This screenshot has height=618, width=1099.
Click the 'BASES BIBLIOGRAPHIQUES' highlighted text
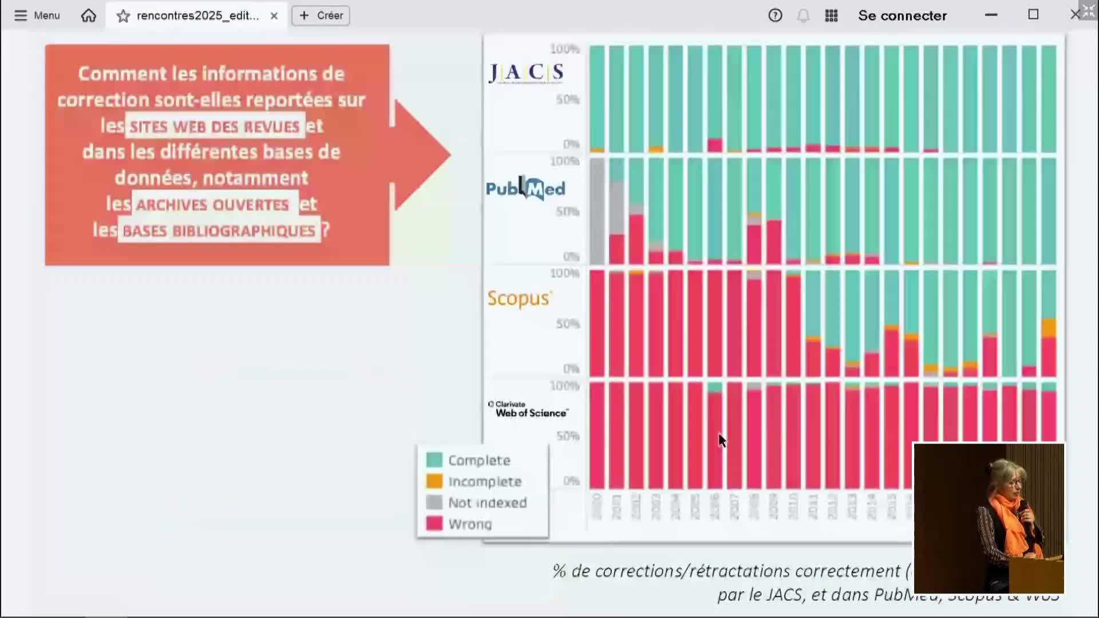click(x=219, y=231)
